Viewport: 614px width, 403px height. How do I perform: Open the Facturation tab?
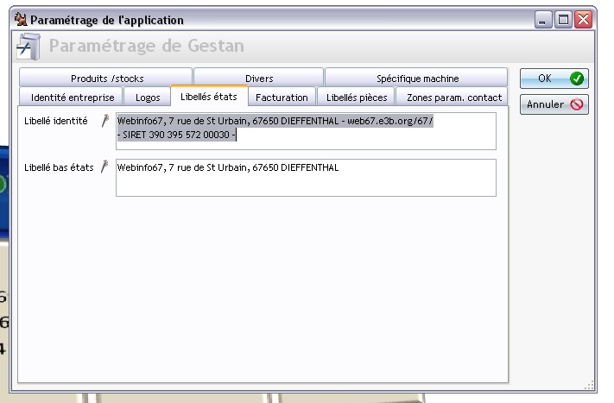tap(282, 98)
